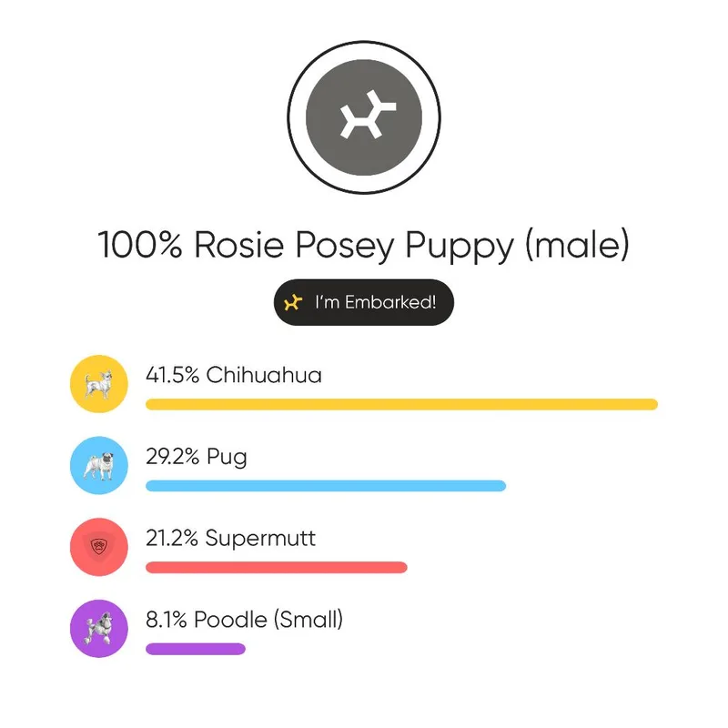Click the blue Pug percentage bar
Viewport: 728px width, 728px height.
pyautogui.click(x=326, y=486)
